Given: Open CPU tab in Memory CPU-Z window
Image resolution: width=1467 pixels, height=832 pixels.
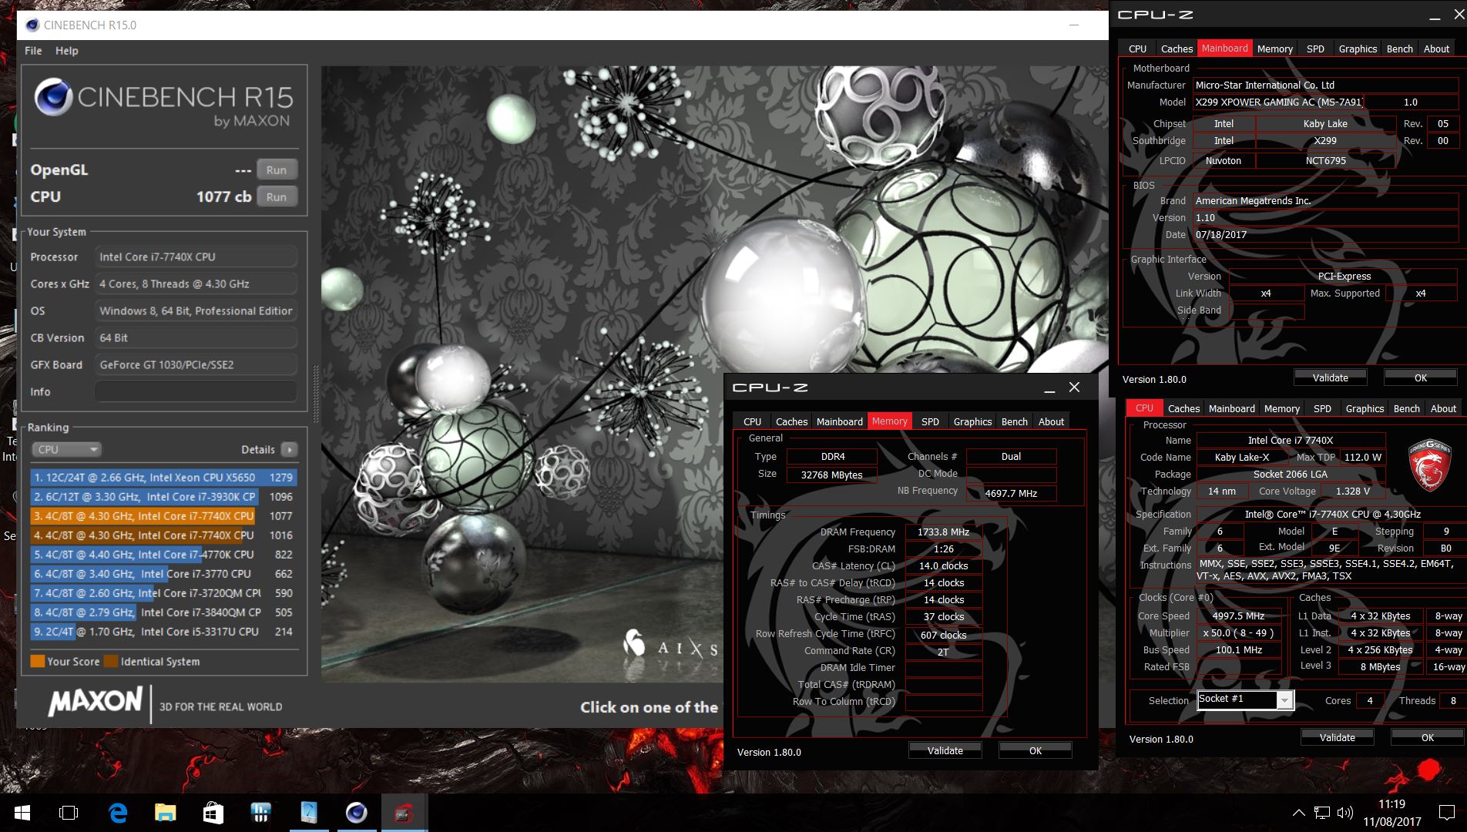Looking at the screenshot, I should point(752,421).
